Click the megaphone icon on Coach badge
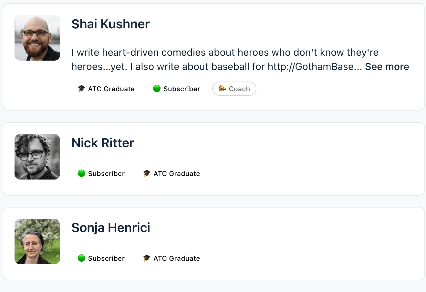 pyautogui.click(x=222, y=89)
